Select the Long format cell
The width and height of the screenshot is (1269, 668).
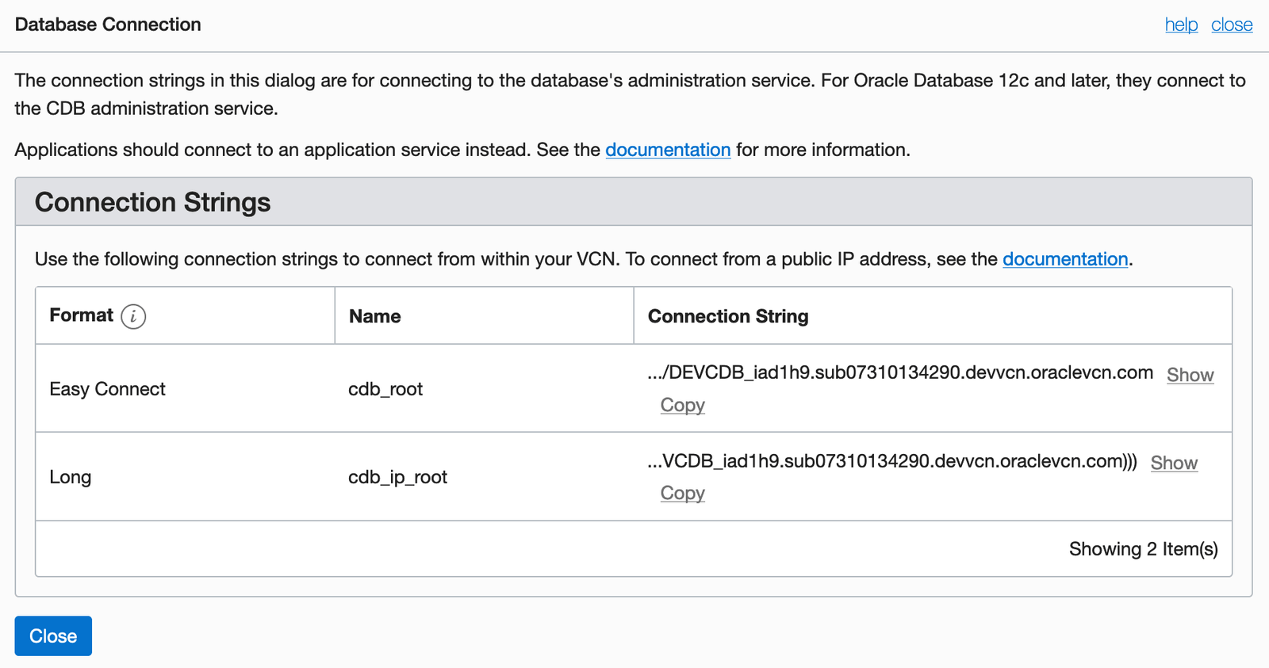click(71, 477)
